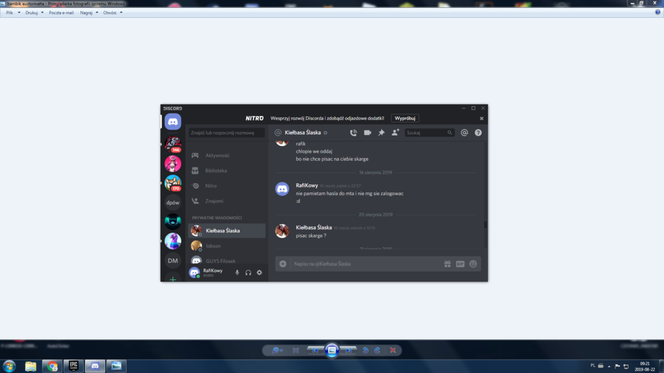The image size is (664, 373).
Task: Click the RafiKowy user panel name
Action: (212, 271)
